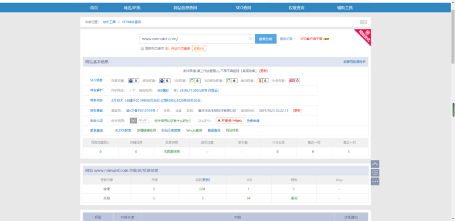The height and width of the screenshot is (221, 455).
Task: Open the 首页 nav menu item
Action: (x=94, y=8)
